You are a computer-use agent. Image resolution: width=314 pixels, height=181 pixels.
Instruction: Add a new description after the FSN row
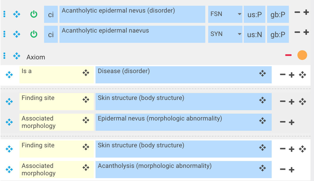click(x=306, y=12)
